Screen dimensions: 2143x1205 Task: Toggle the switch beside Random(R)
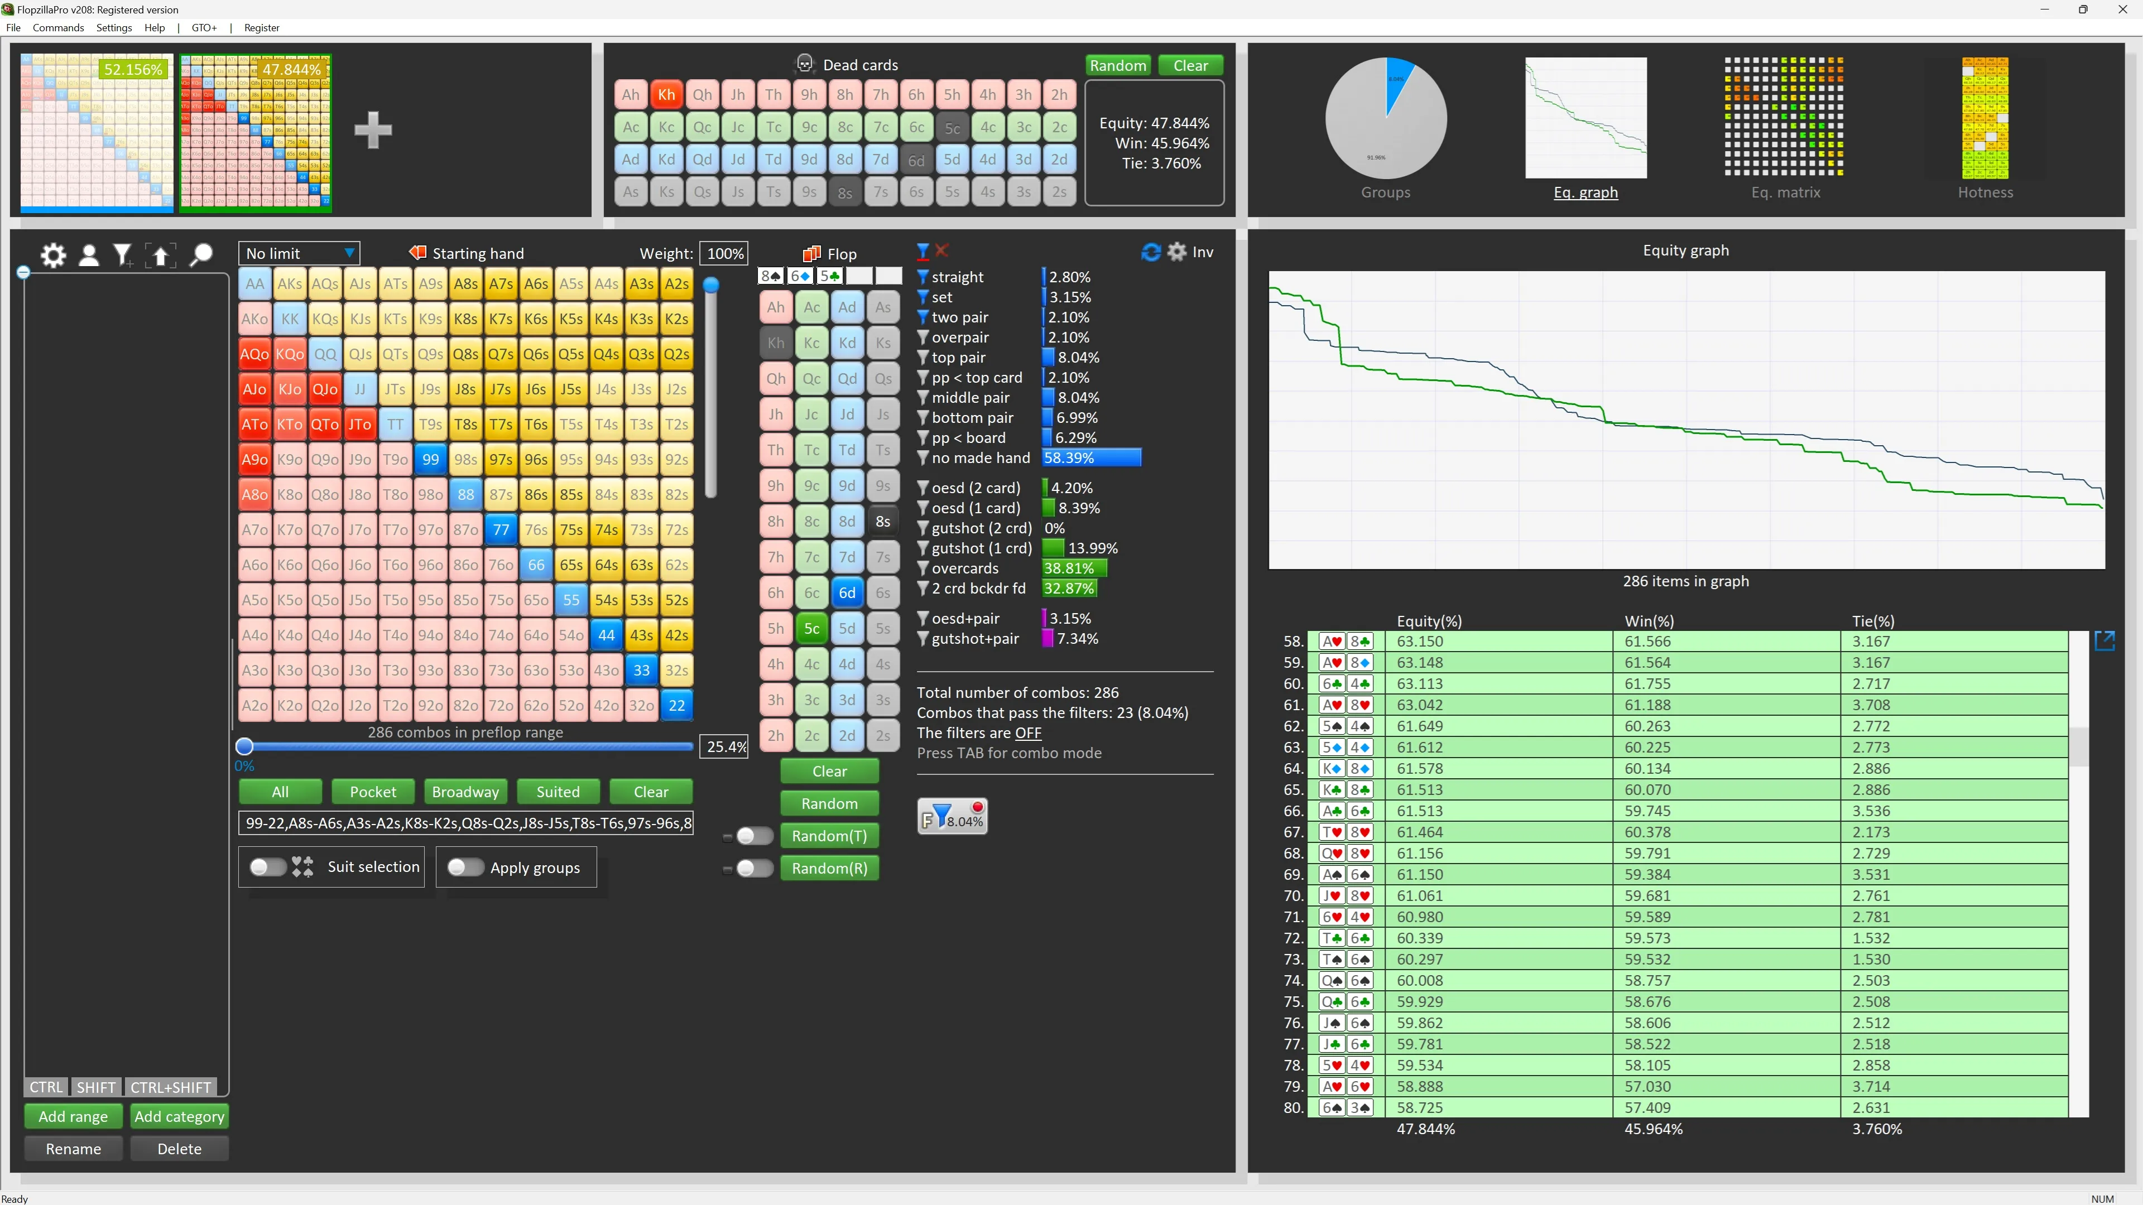[755, 868]
